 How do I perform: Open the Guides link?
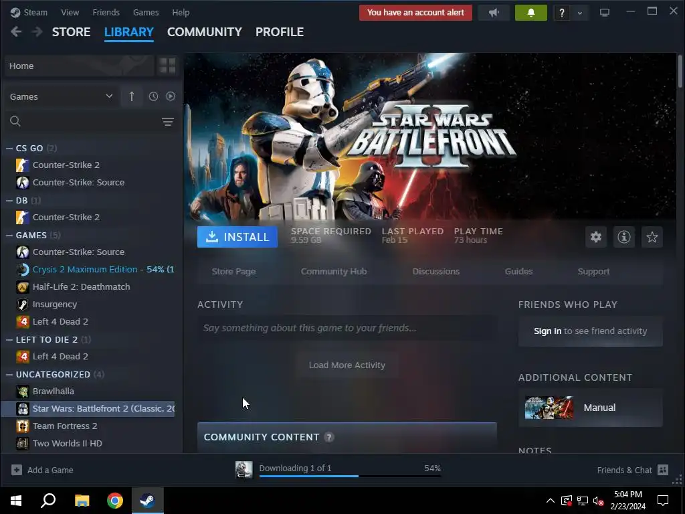tap(518, 272)
